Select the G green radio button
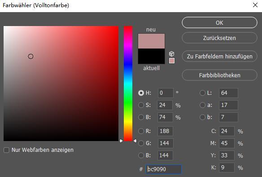The width and height of the screenshot is (262, 177). click(x=141, y=143)
